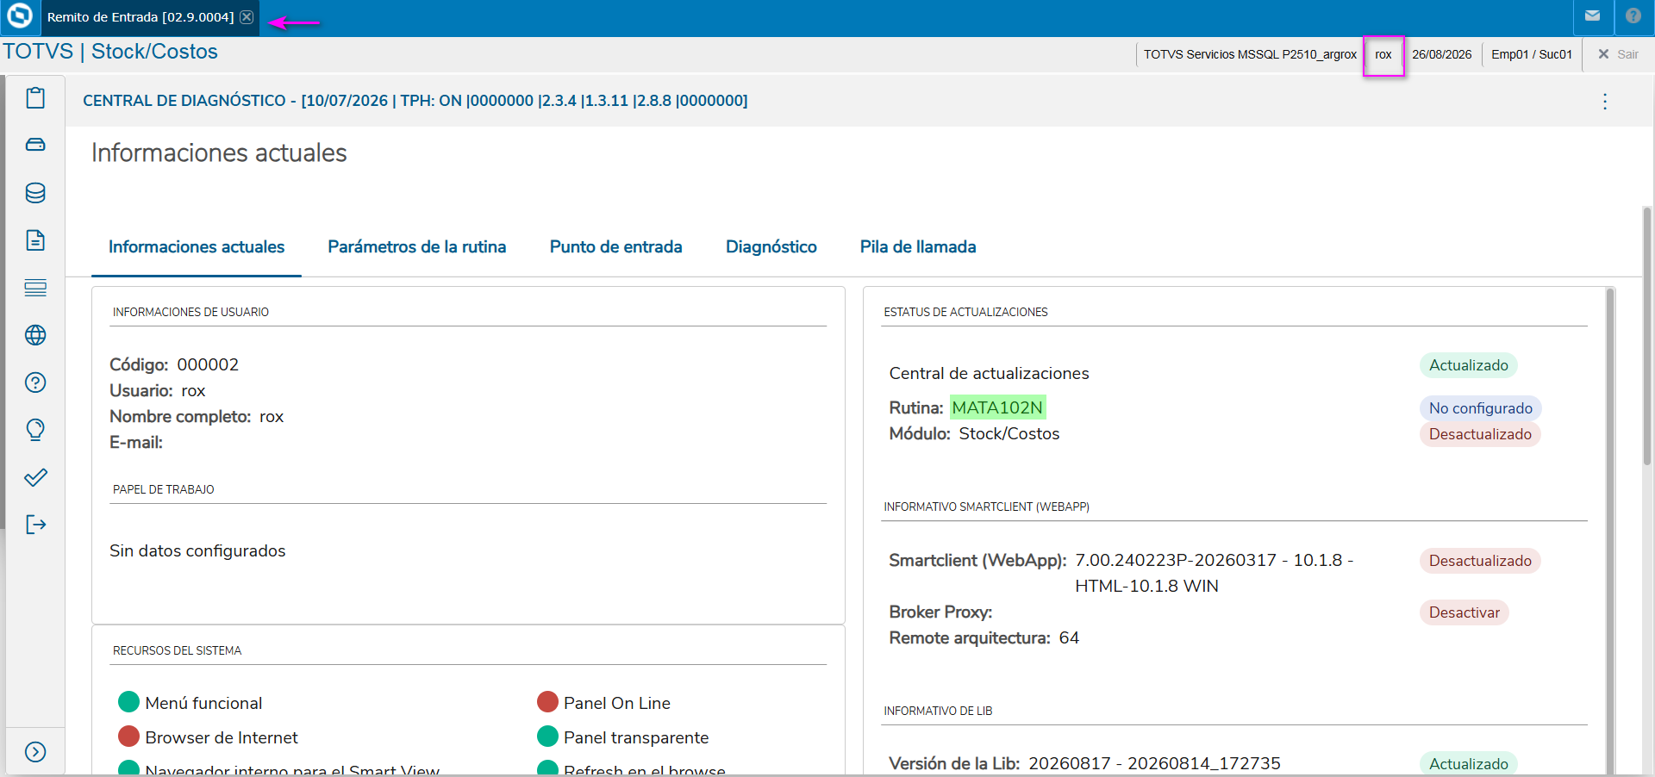Click the date 26/08/2026 in header
Image resolution: width=1655 pixels, height=777 pixels.
pyautogui.click(x=1442, y=54)
